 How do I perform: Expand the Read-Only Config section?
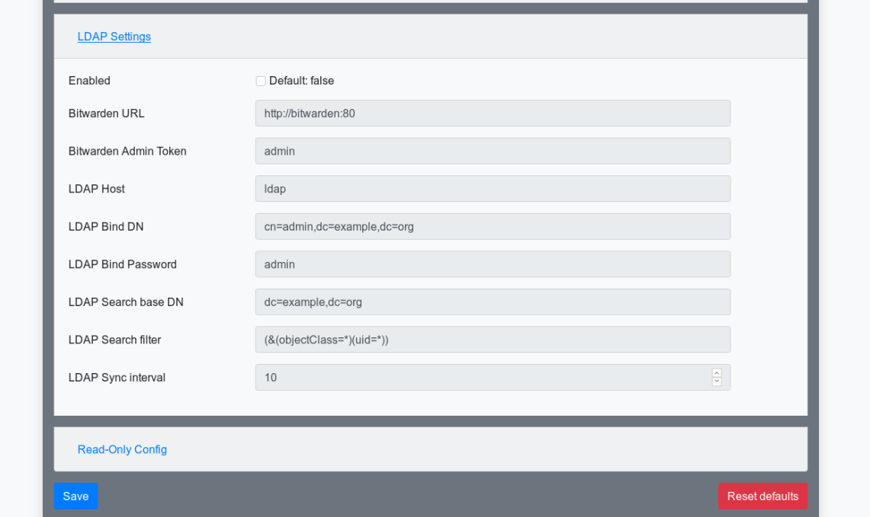pos(122,449)
